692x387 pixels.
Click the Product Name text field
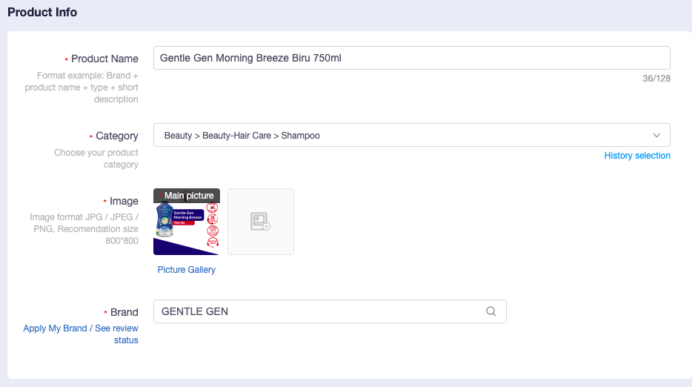coord(411,58)
